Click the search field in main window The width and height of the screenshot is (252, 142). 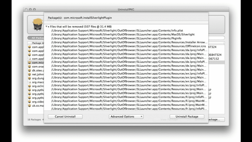pos(216,38)
